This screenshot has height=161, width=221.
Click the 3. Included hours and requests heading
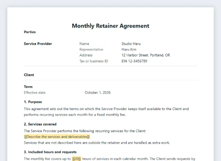(50, 152)
